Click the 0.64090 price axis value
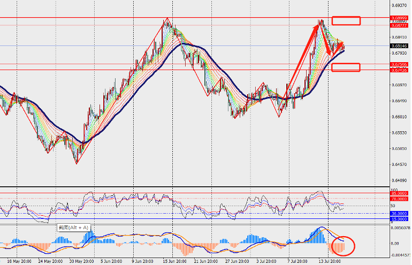The width and height of the screenshot is (412, 265). [399, 180]
